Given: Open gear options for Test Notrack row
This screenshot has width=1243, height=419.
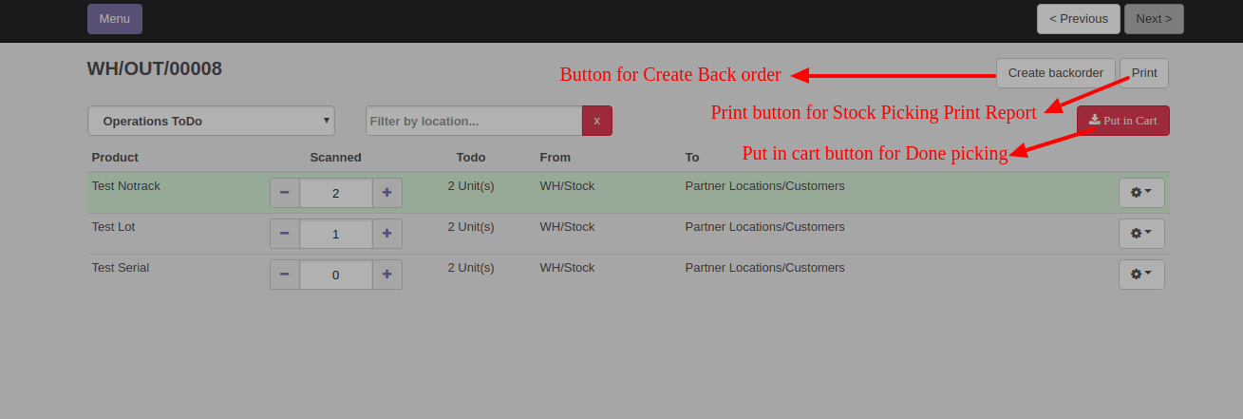Looking at the screenshot, I should 1141,193.
